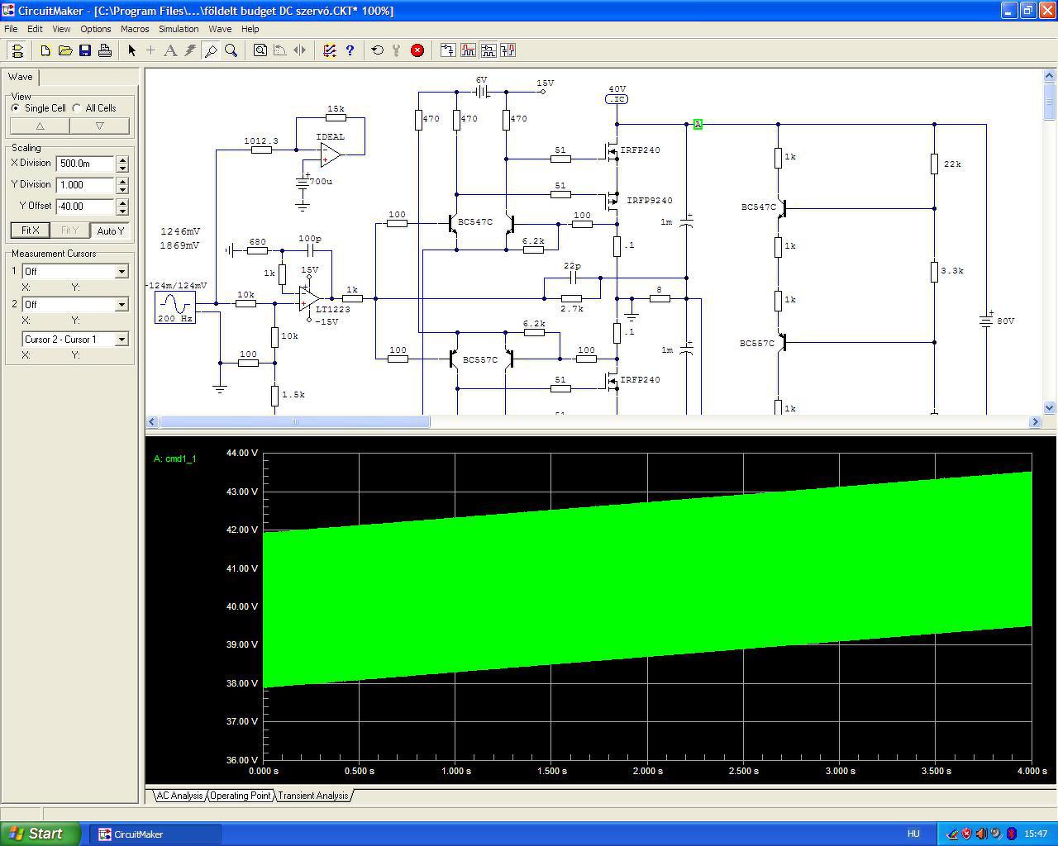The width and height of the screenshot is (1058, 846).
Task: Click the HU language indicator
Action: tap(913, 834)
